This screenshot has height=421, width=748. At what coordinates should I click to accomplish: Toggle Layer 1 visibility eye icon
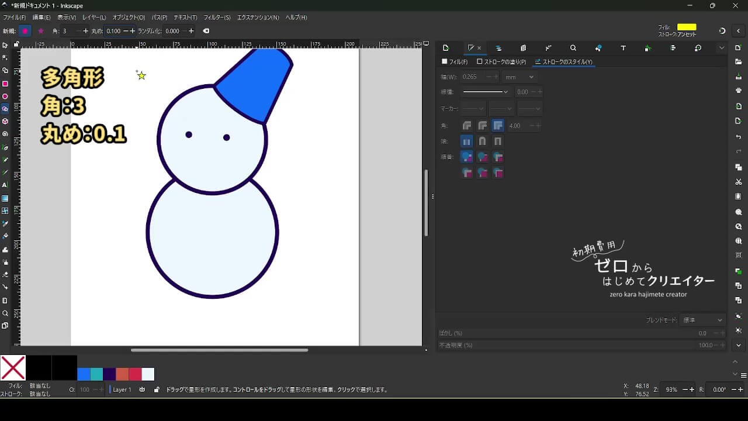point(142,389)
